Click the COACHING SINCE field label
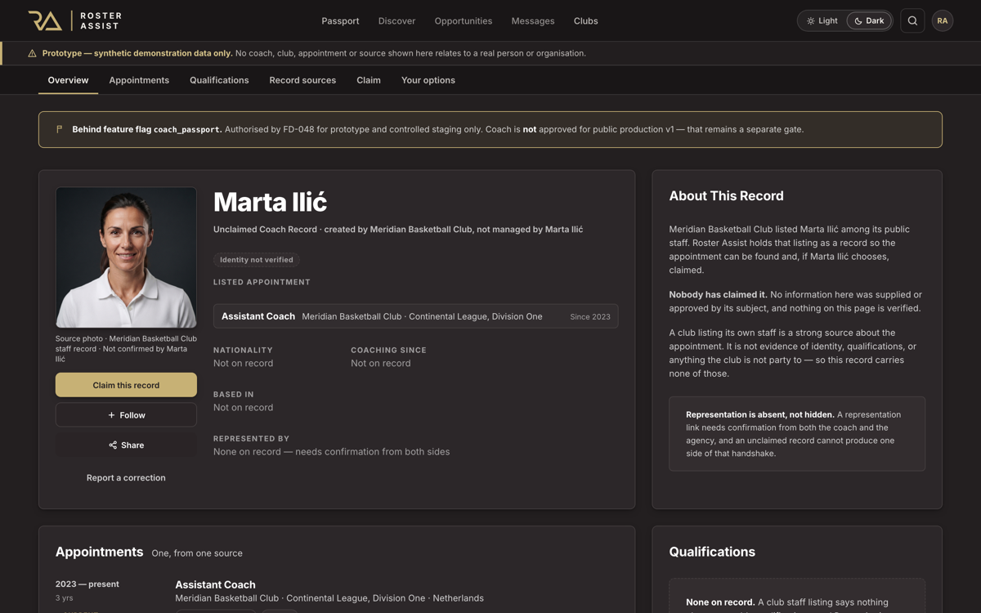981x613 pixels. [x=388, y=350]
